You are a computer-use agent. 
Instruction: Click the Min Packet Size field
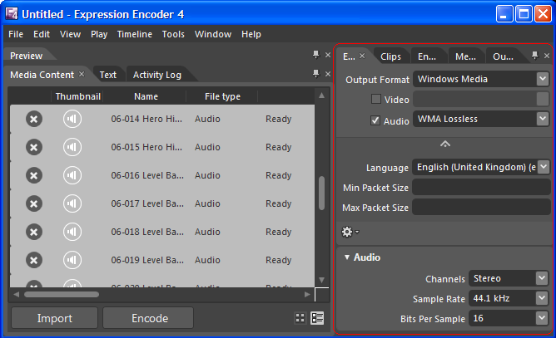click(480, 188)
